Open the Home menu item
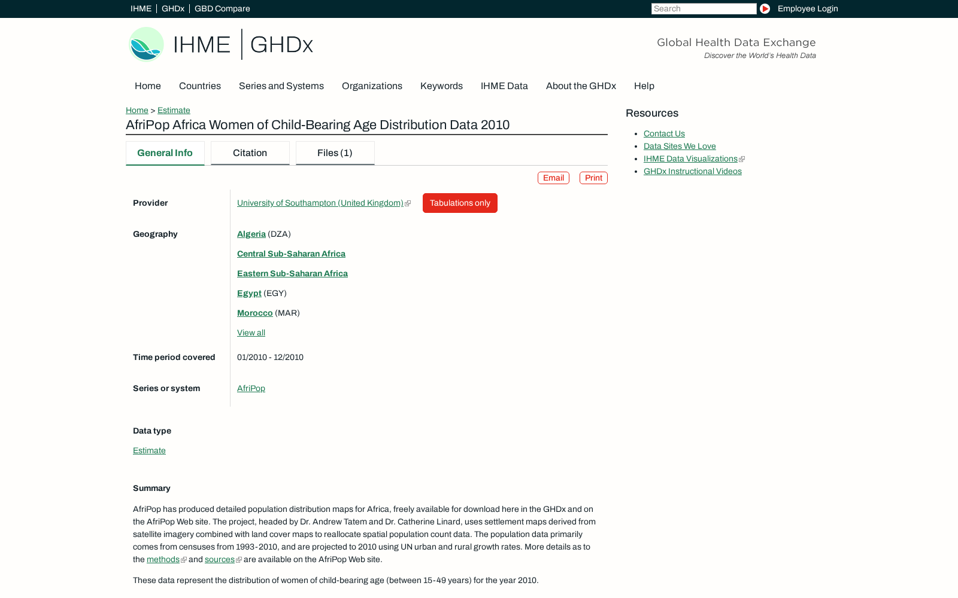Viewport: 958px width, 598px height. [148, 86]
